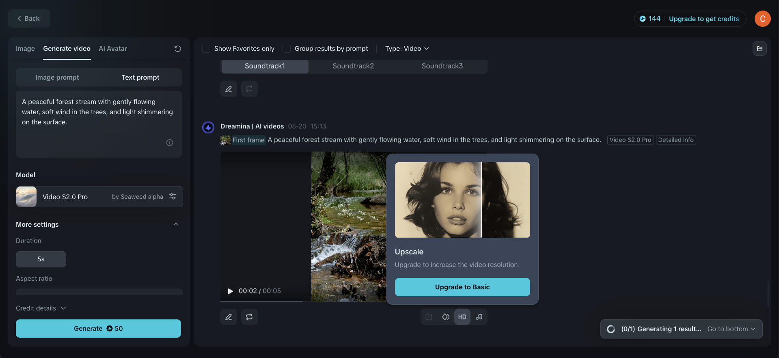Seek on the video progress bar
The image size is (779, 358).
click(303, 302)
